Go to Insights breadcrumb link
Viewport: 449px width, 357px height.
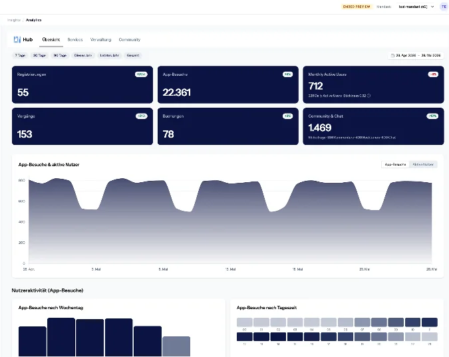coord(14,20)
